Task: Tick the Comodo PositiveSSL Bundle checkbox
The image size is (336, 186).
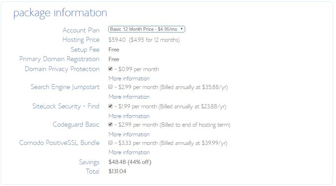Action: (110, 143)
